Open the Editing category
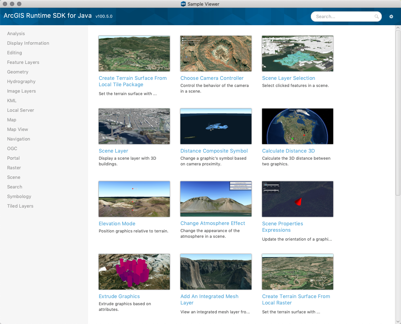The width and height of the screenshot is (401, 324). click(x=15, y=53)
